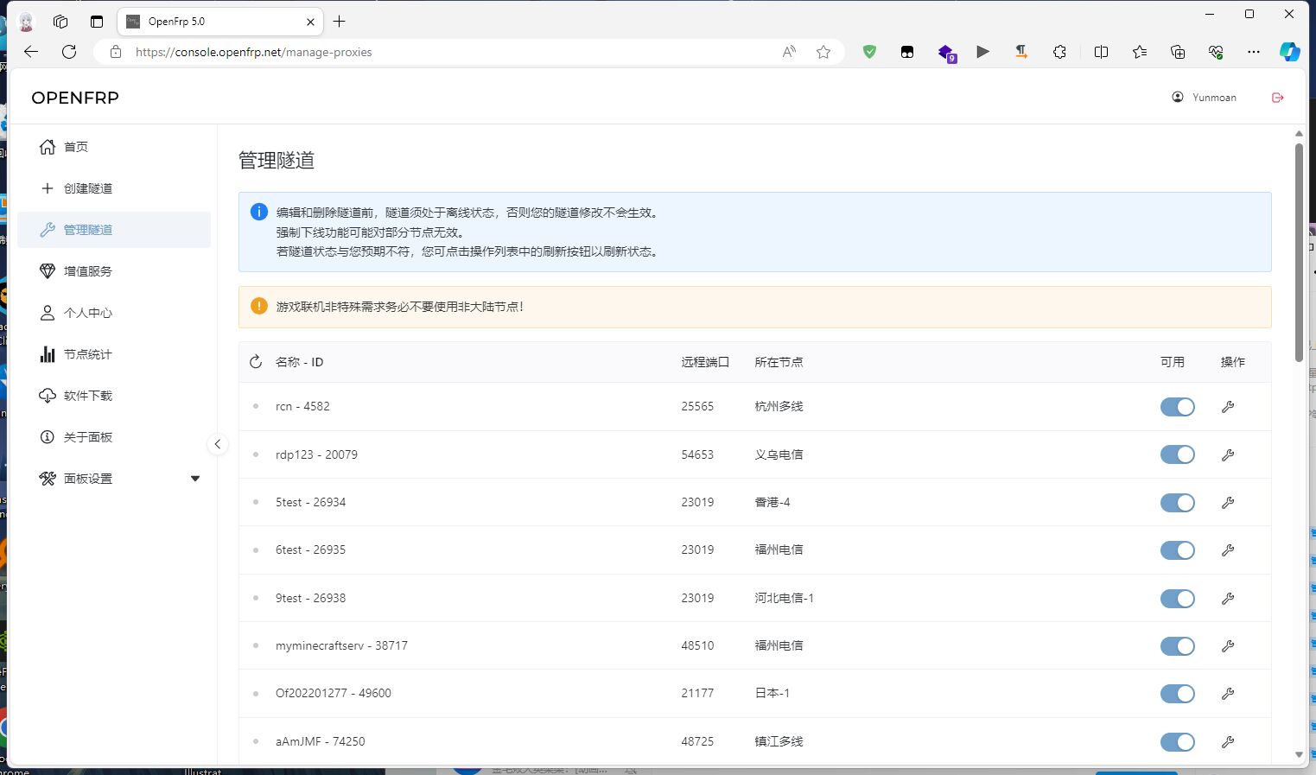Click the Yunmoan user account link
Image resolution: width=1316 pixels, height=775 pixels.
pyautogui.click(x=1204, y=98)
